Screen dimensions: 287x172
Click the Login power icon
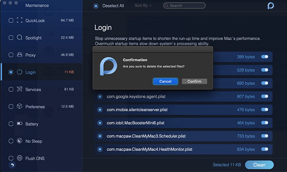[x=20, y=72]
